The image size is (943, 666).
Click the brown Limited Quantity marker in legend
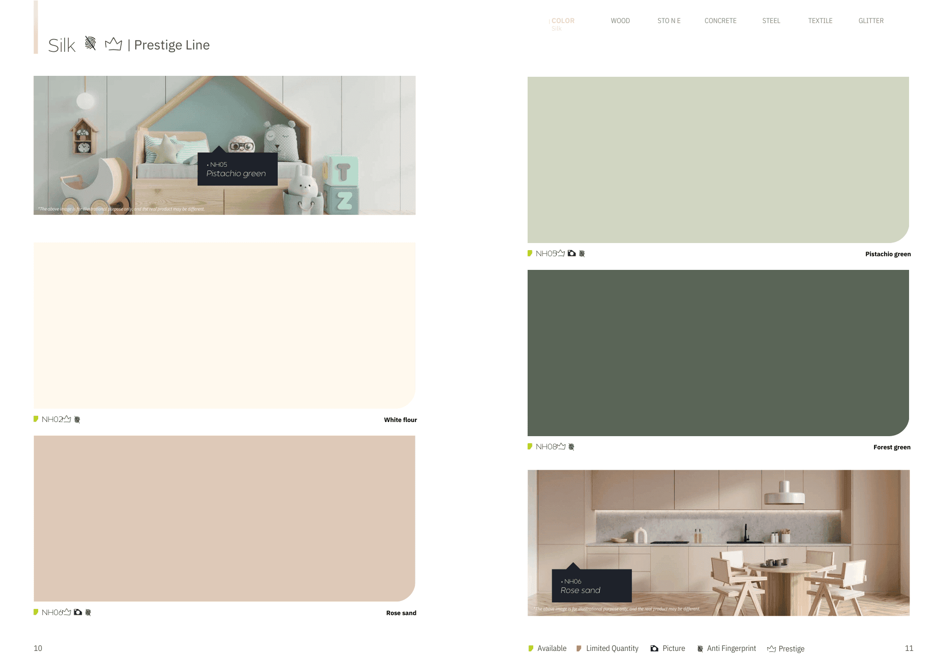579,649
